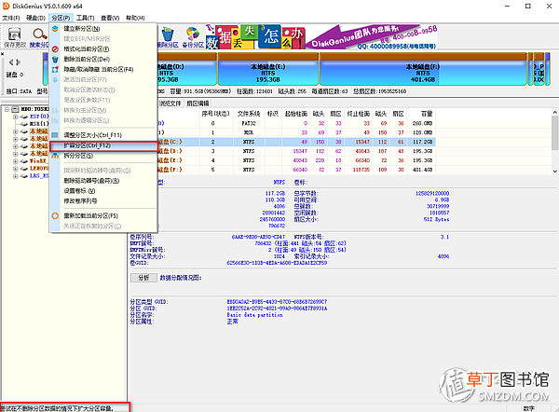Screen dimensions: 559x412
Task: Click the 起始柱面 column header
Action: (295, 114)
